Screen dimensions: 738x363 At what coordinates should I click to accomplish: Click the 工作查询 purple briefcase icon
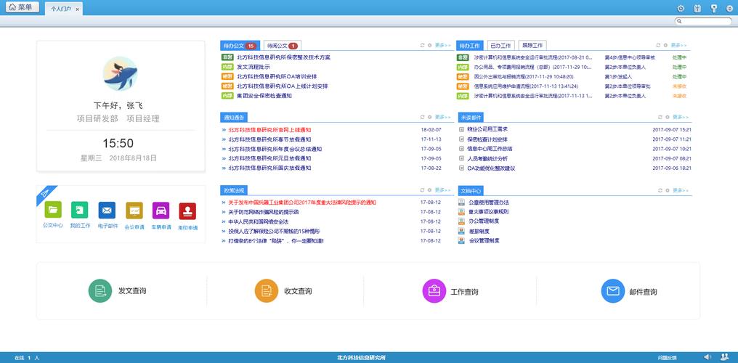(434, 291)
